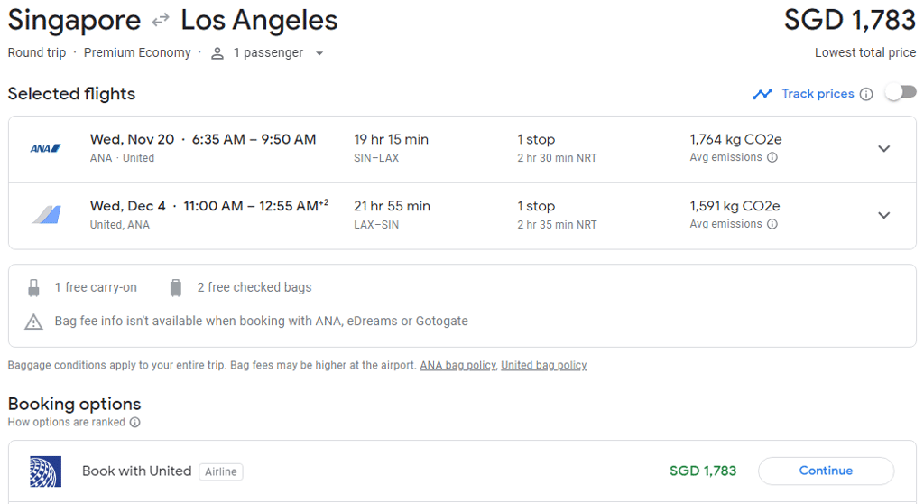Expand the Nov 20 outbound flight details
Screen dimensions: 924x504
[x=884, y=148]
